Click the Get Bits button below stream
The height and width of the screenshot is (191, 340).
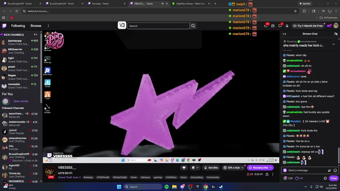tap(211, 168)
